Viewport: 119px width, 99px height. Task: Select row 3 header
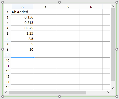tap(8, 23)
